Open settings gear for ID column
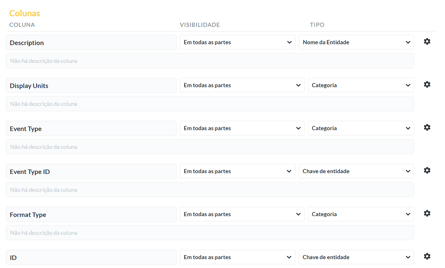 [x=427, y=256]
